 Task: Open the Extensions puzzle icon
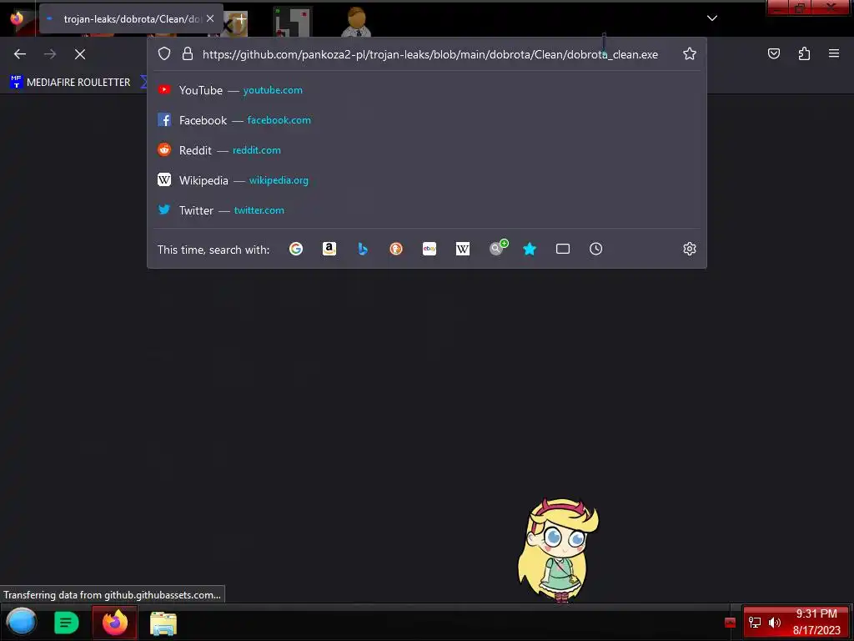coord(804,53)
